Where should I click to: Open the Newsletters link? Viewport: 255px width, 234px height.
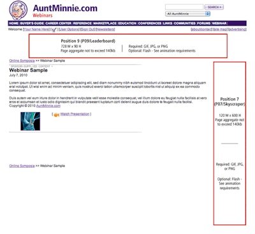105,29
